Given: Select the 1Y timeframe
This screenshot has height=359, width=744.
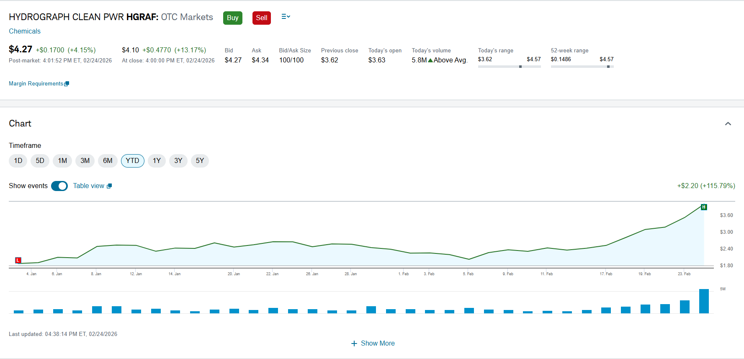Looking at the screenshot, I should pyautogui.click(x=157, y=161).
